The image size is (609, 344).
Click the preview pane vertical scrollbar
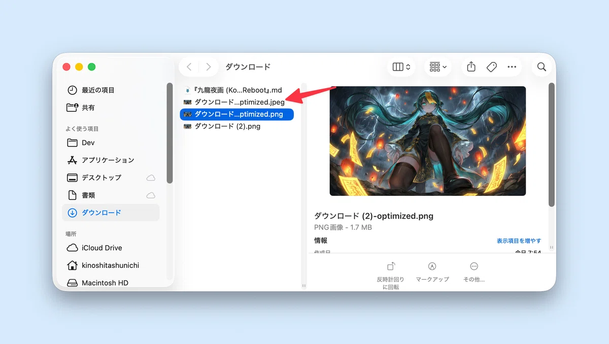click(x=552, y=145)
